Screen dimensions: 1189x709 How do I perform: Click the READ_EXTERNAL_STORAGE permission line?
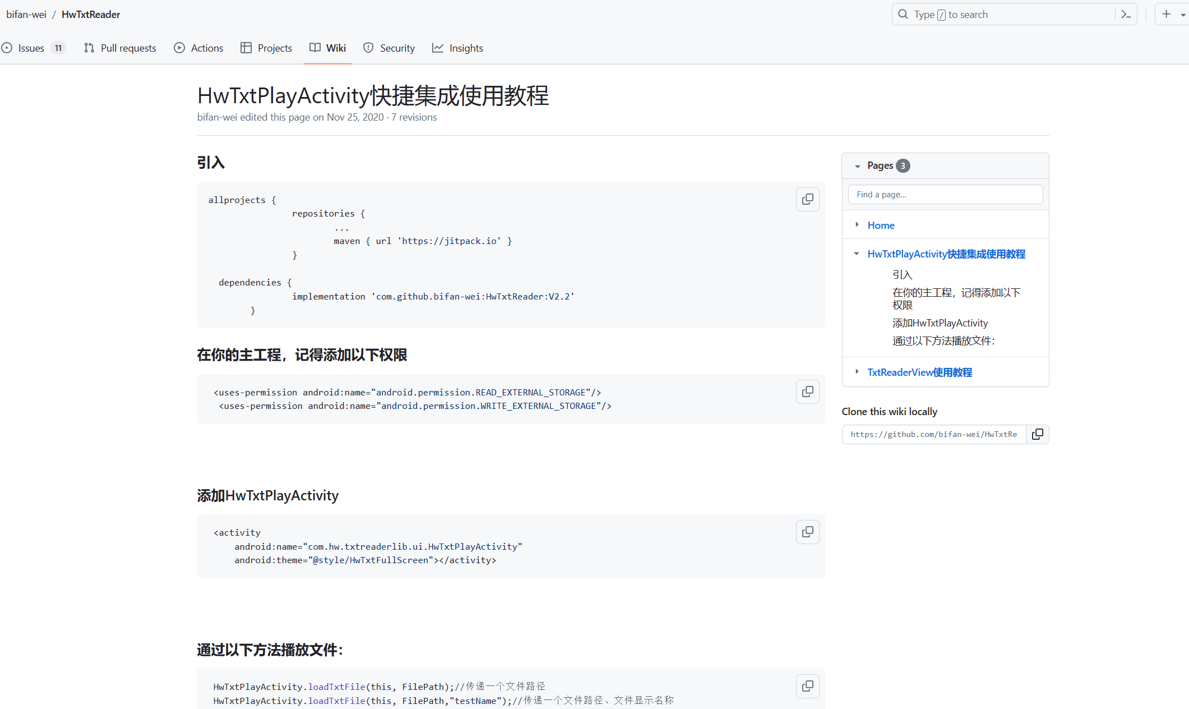click(x=407, y=393)
